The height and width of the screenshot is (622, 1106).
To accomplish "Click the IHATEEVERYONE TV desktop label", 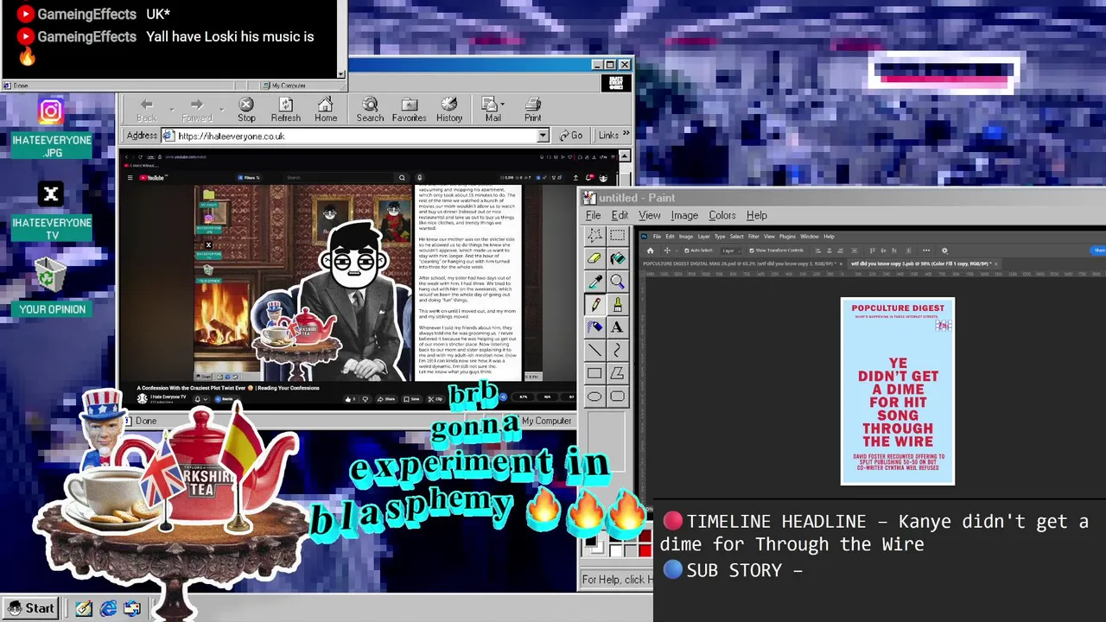I will 52,229.
